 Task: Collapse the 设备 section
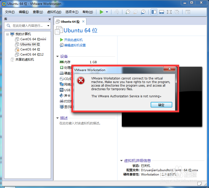57,57
